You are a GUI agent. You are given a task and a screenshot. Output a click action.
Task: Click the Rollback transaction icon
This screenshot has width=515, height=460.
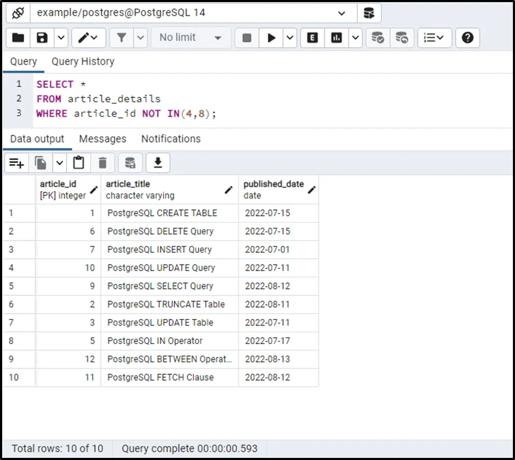[x=401, y=38]
